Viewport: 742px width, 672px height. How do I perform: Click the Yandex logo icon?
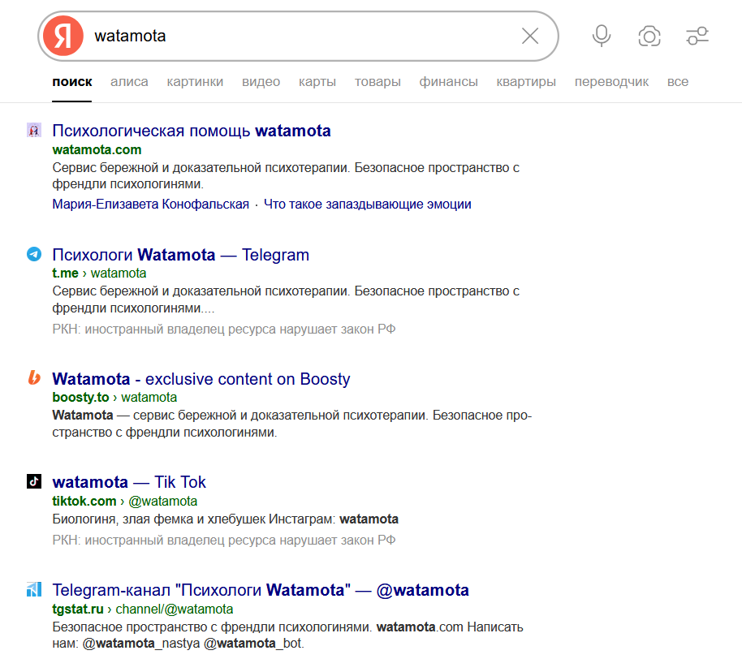(x=63, y=37)
